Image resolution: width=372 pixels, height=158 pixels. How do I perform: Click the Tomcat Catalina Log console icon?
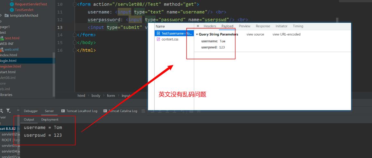tap(105, 111)
